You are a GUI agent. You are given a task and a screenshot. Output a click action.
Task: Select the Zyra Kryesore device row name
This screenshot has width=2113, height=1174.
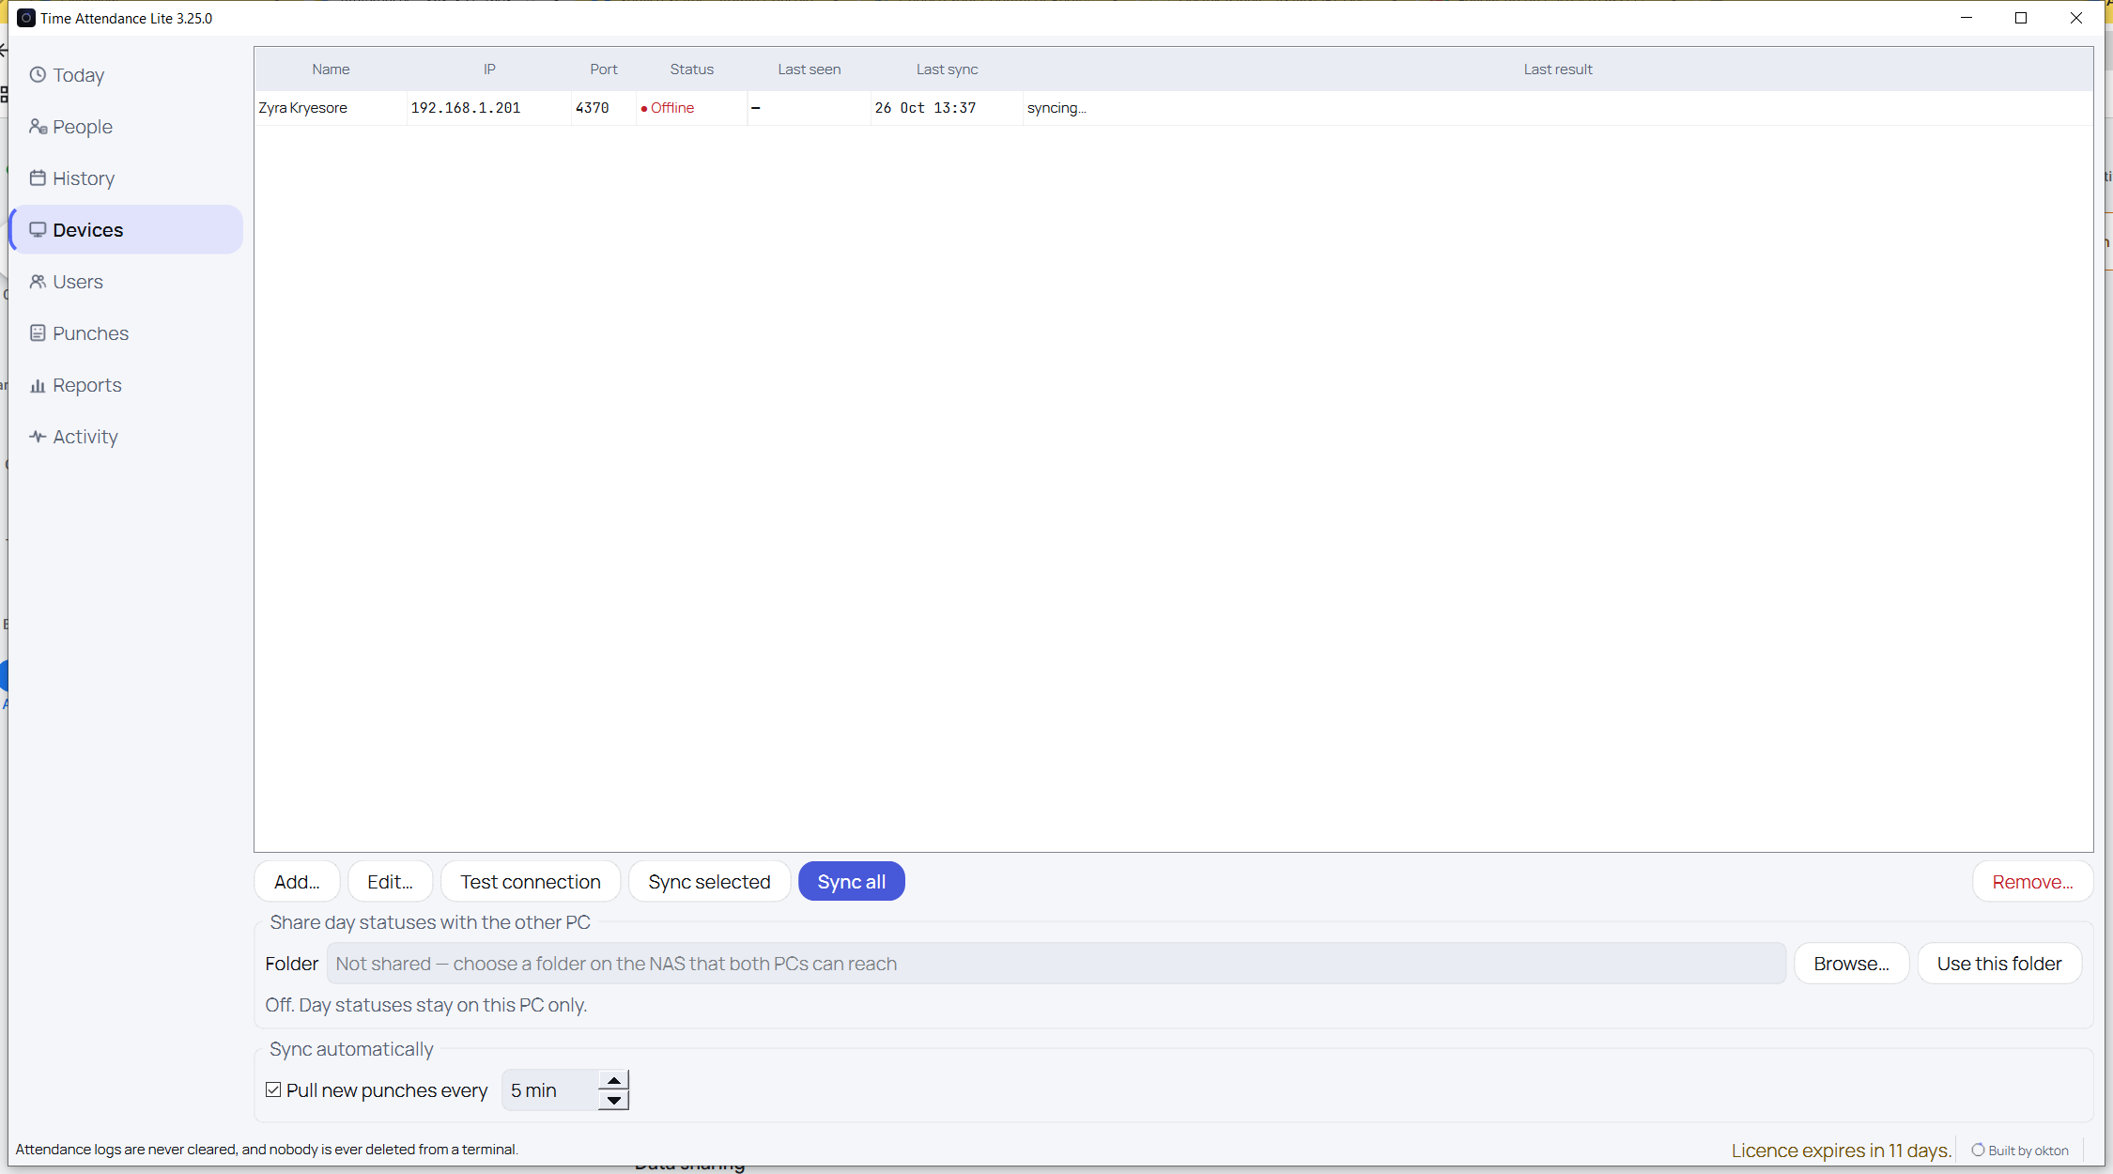pos(303,108)
